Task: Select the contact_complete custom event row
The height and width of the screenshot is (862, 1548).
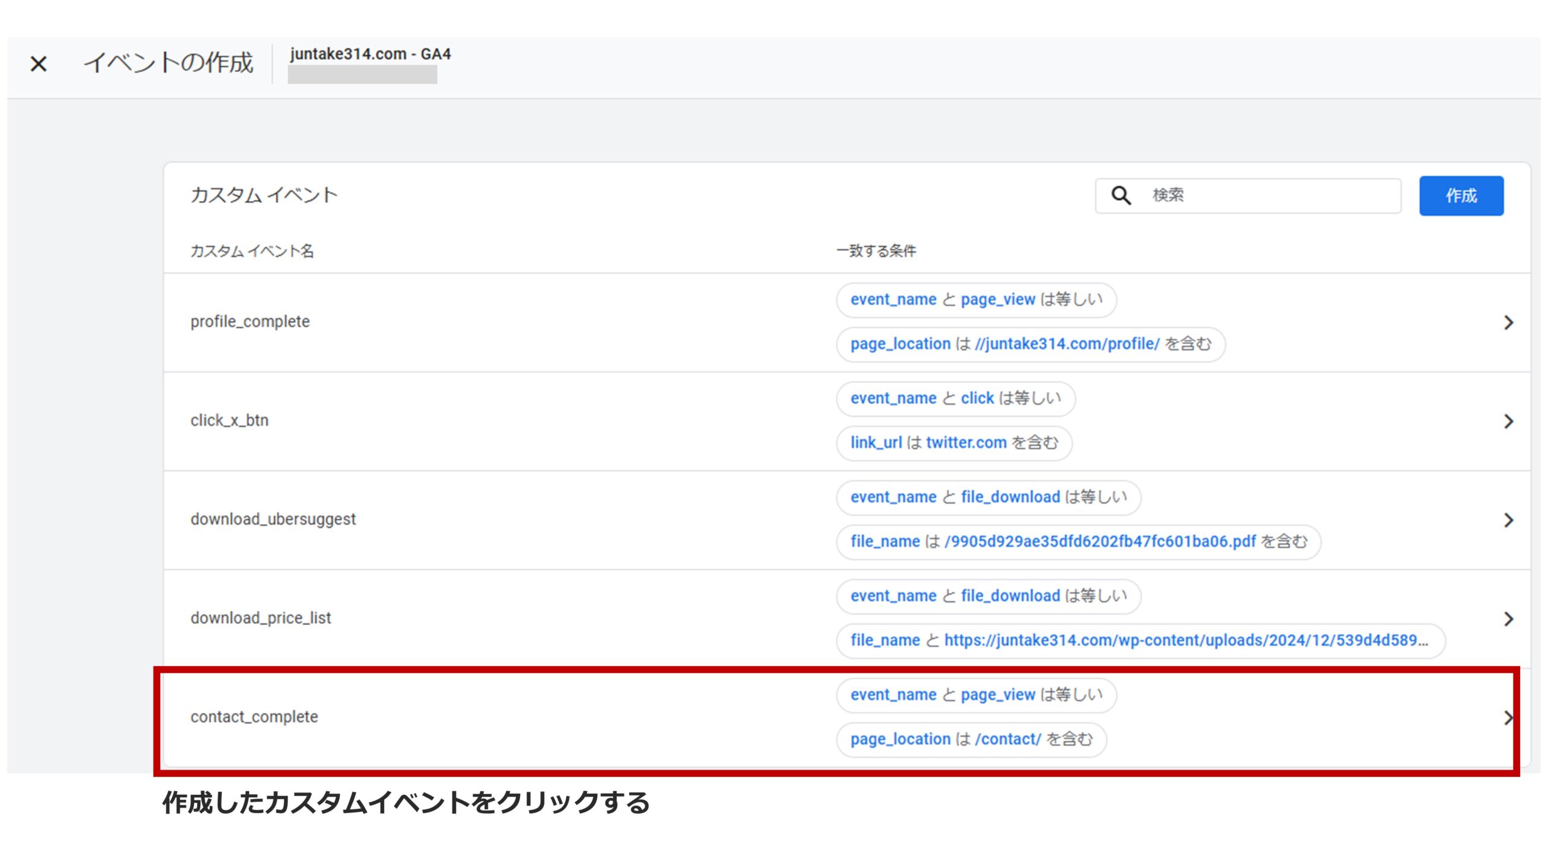Action: tap(255, 717)
